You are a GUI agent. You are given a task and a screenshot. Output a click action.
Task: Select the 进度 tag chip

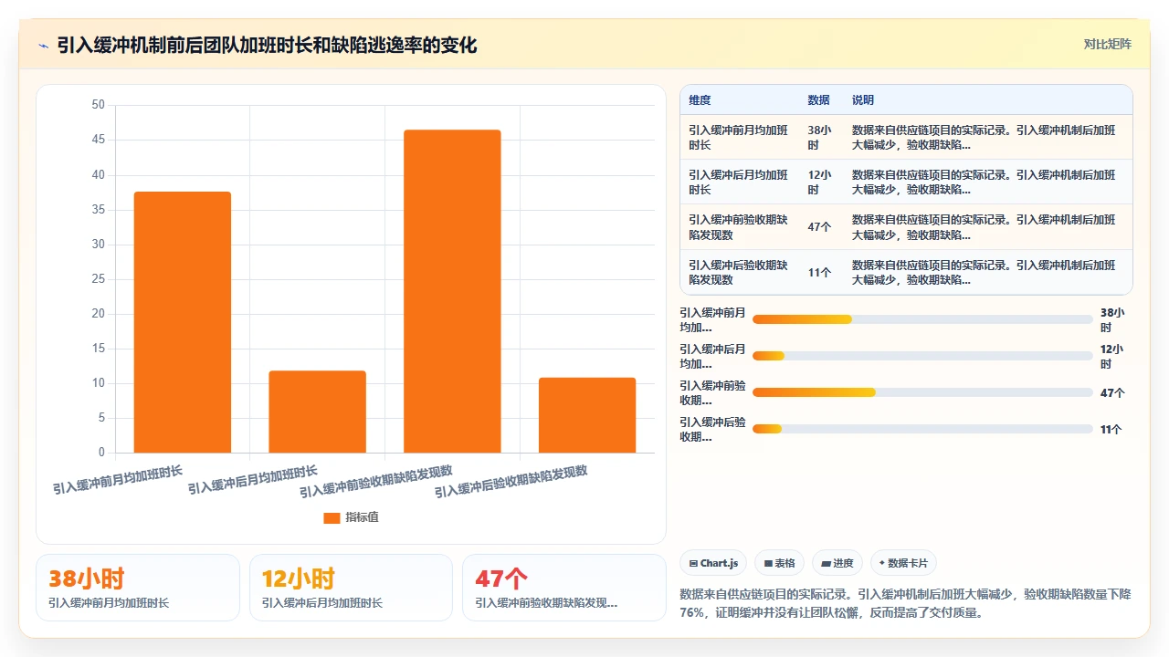[x=837, y=563]
